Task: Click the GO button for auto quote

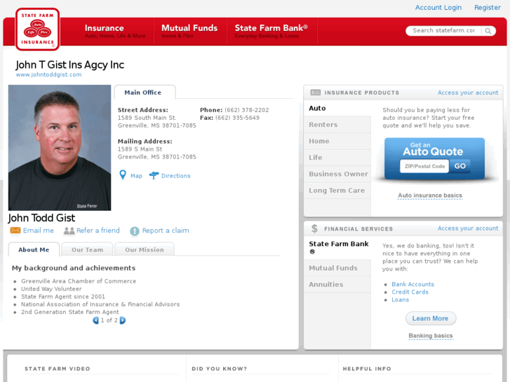Action: pyautogui.click(x=460, y=166)
